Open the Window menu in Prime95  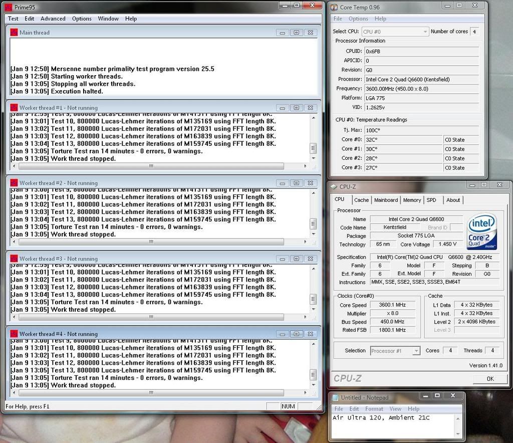coord(108,19)
